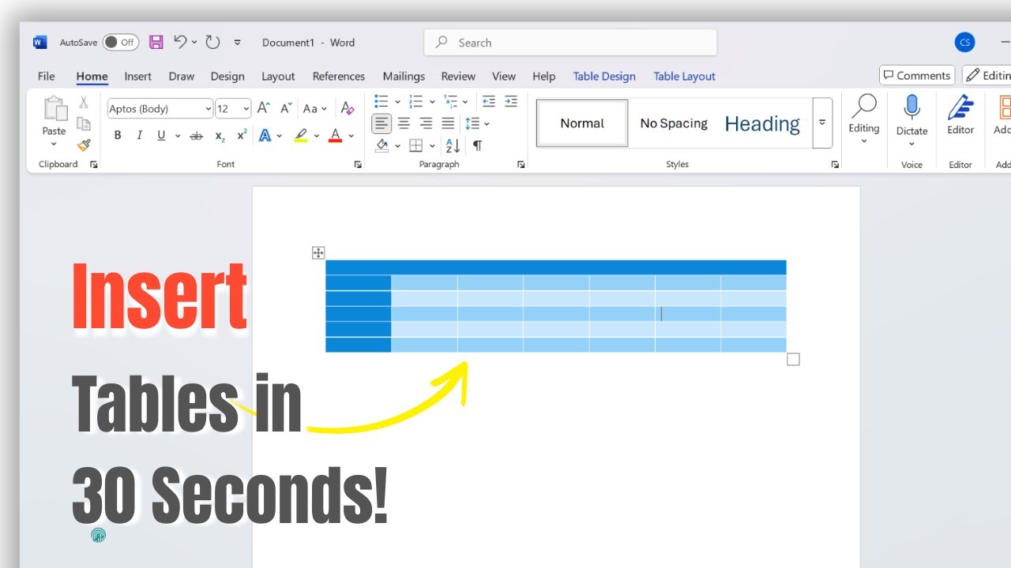Click the Cut scissors icon
The height and width of the screenshot is (568, 1011).
click(83, 103)
